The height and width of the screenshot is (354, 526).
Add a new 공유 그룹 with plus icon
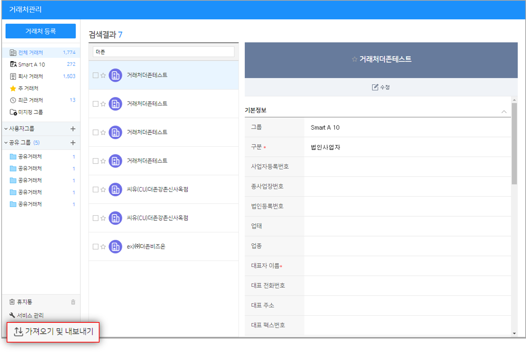coord(73,143)
